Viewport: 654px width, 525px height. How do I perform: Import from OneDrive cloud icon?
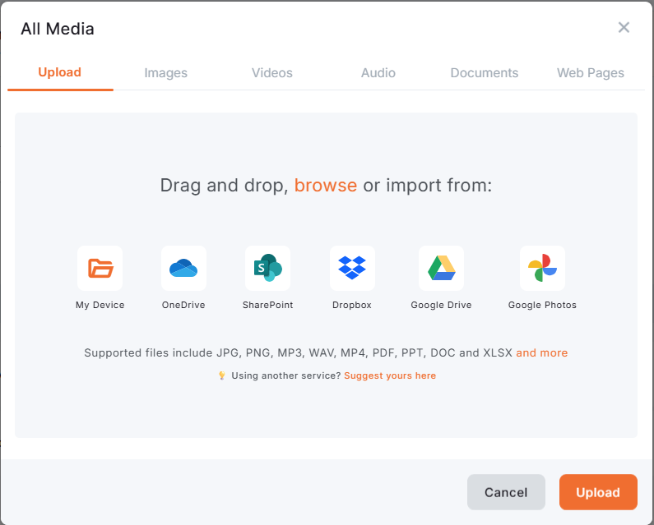point(183,268)
